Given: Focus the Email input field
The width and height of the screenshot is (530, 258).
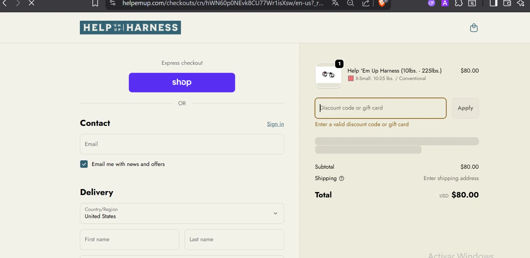Looking at the screenshot, I should pos(182,144).
